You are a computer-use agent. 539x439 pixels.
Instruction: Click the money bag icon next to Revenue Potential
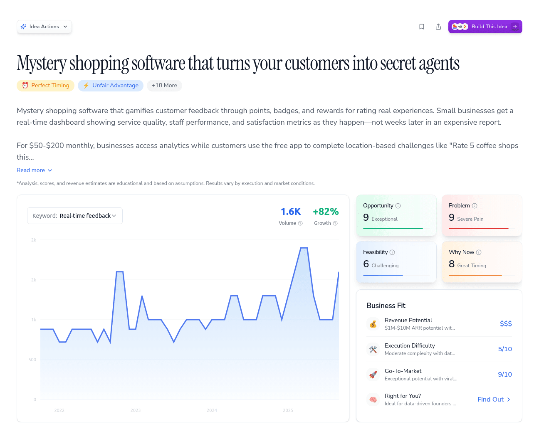tap(373, 324)
